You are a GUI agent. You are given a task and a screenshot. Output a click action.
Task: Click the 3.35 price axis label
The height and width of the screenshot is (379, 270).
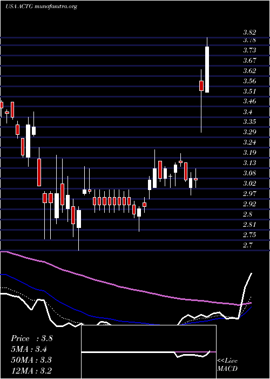(249, 122)
